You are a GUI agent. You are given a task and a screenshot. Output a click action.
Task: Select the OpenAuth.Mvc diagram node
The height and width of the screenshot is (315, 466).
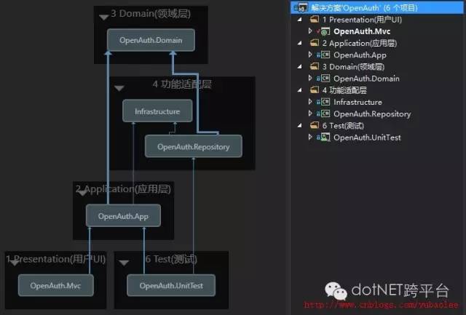click(56, 285)
